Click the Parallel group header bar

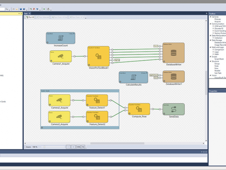point(80,91)
